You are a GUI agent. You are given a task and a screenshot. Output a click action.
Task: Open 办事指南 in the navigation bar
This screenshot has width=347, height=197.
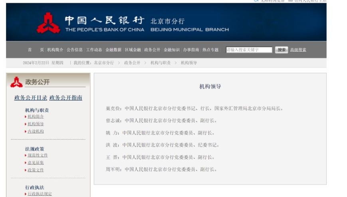(191, 50)
